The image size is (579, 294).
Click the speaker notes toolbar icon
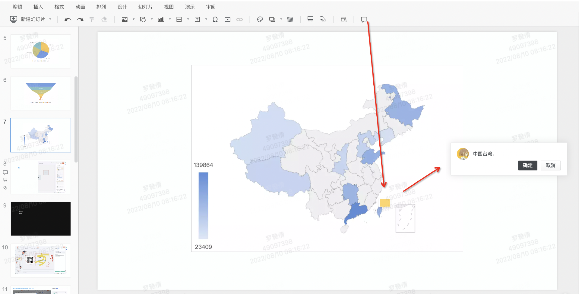(x=310, y=19)
